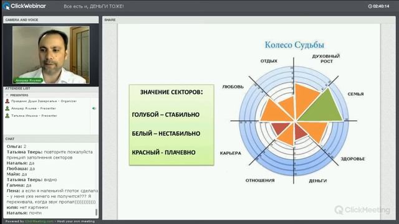Click the 'ОТДЫХ' wheel label
399x224 pixels.
pos(269,61)
